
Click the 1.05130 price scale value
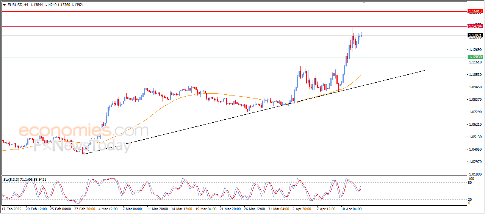click(x=475, y=137)
